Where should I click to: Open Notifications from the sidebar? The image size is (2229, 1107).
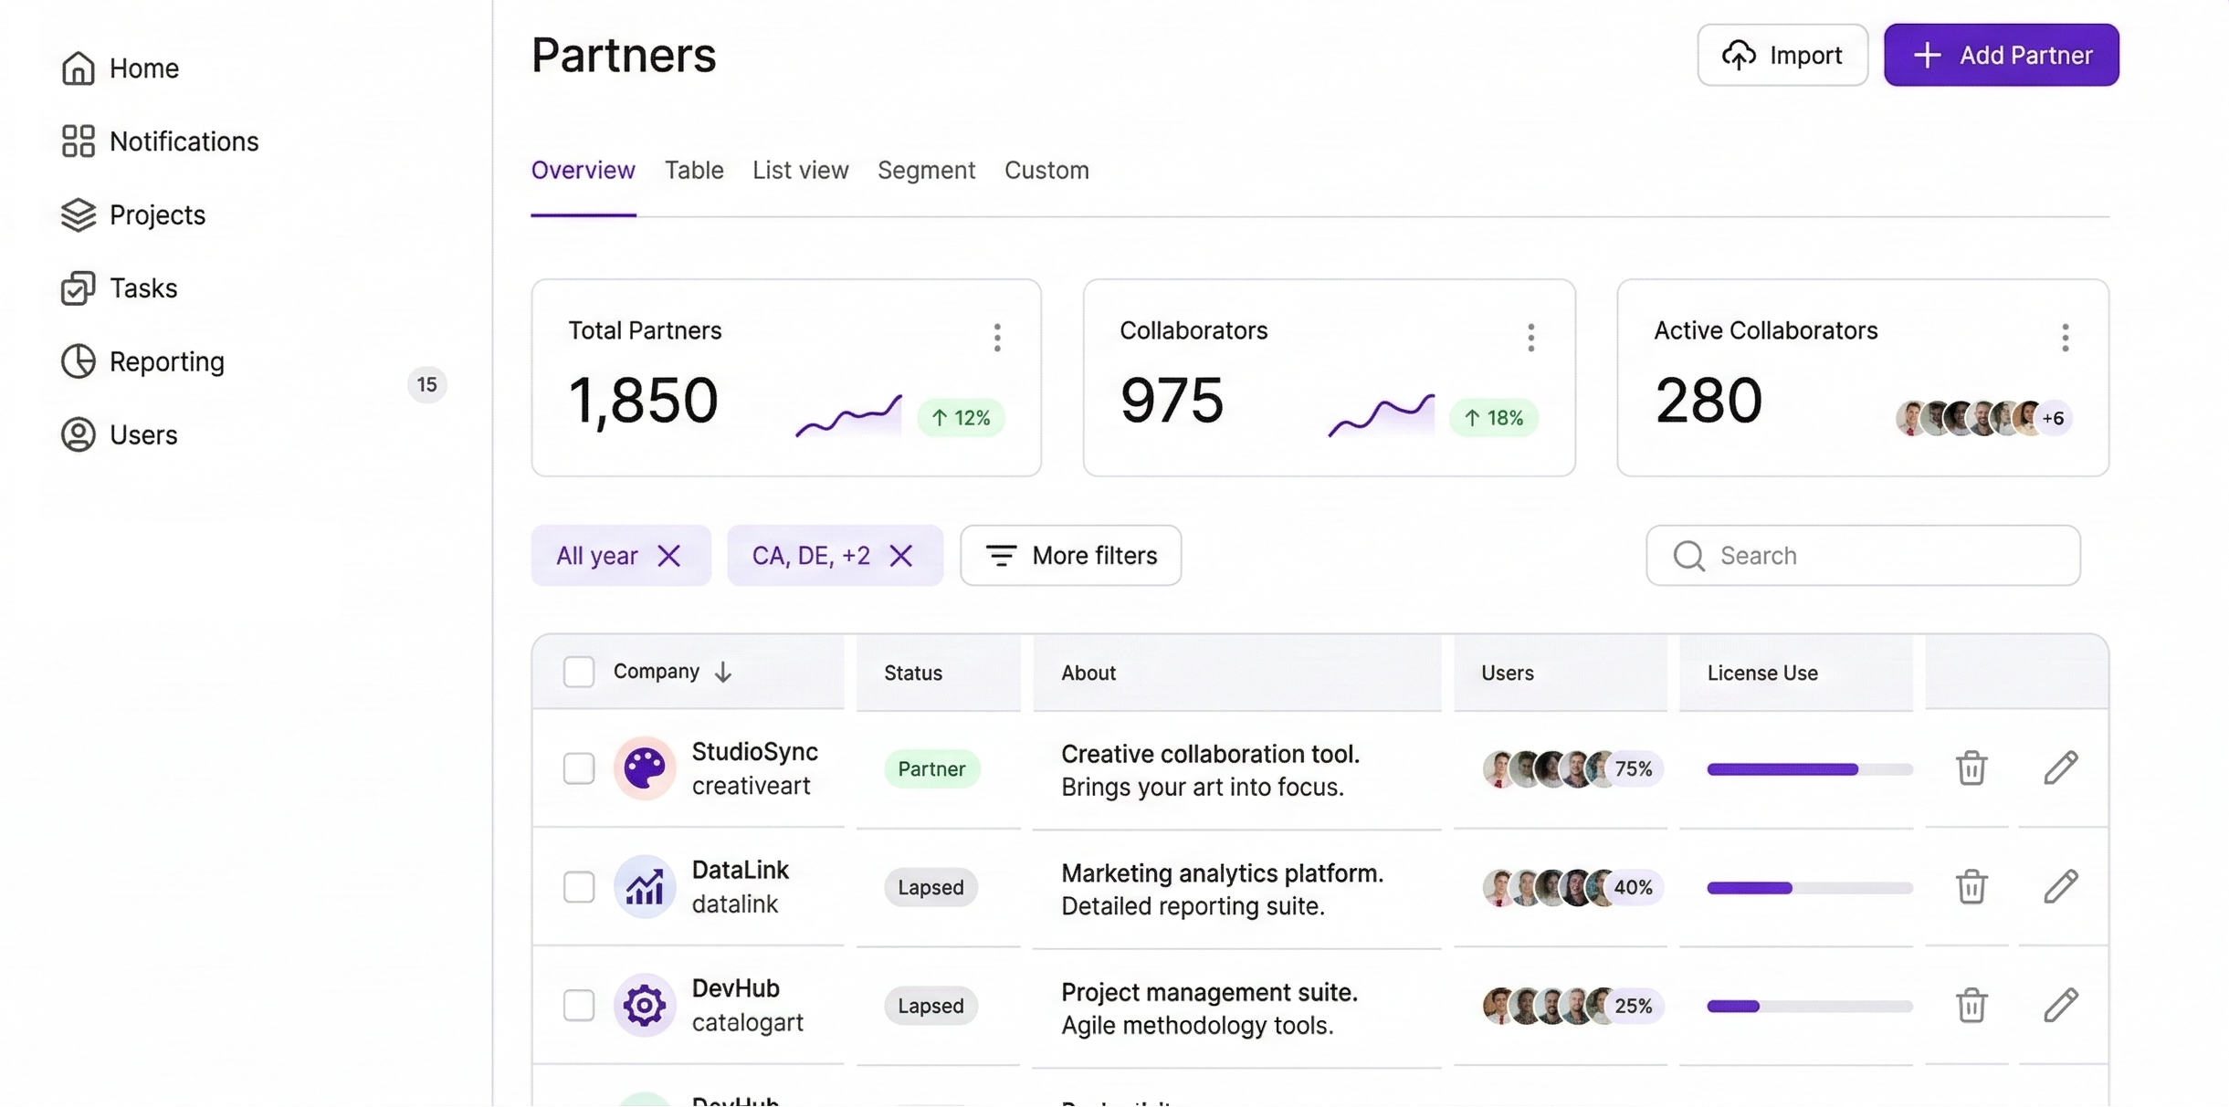[x=184, y=141]
